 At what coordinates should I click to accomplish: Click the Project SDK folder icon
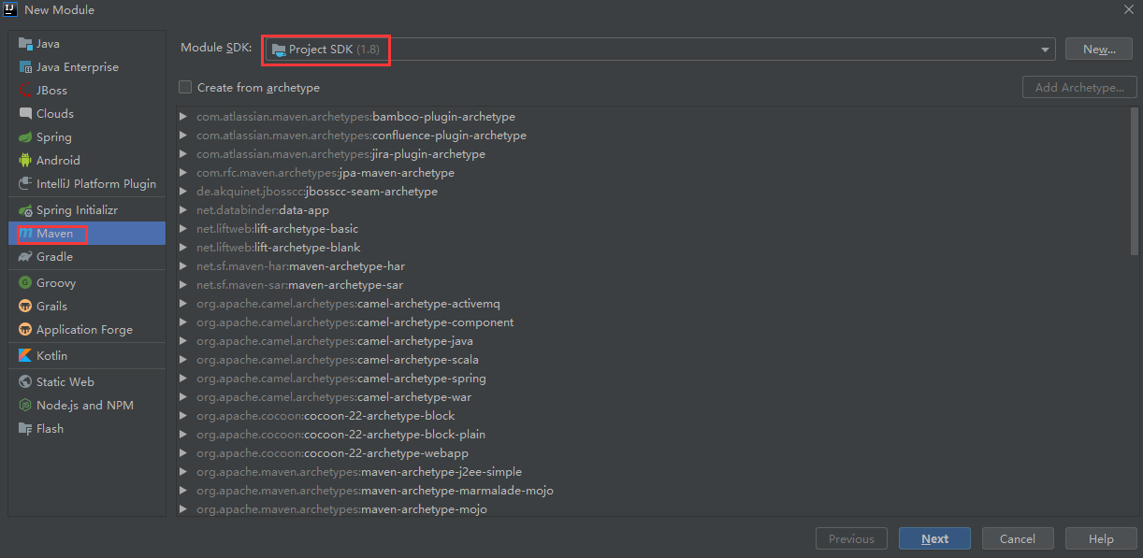click(x=278, y=50)
